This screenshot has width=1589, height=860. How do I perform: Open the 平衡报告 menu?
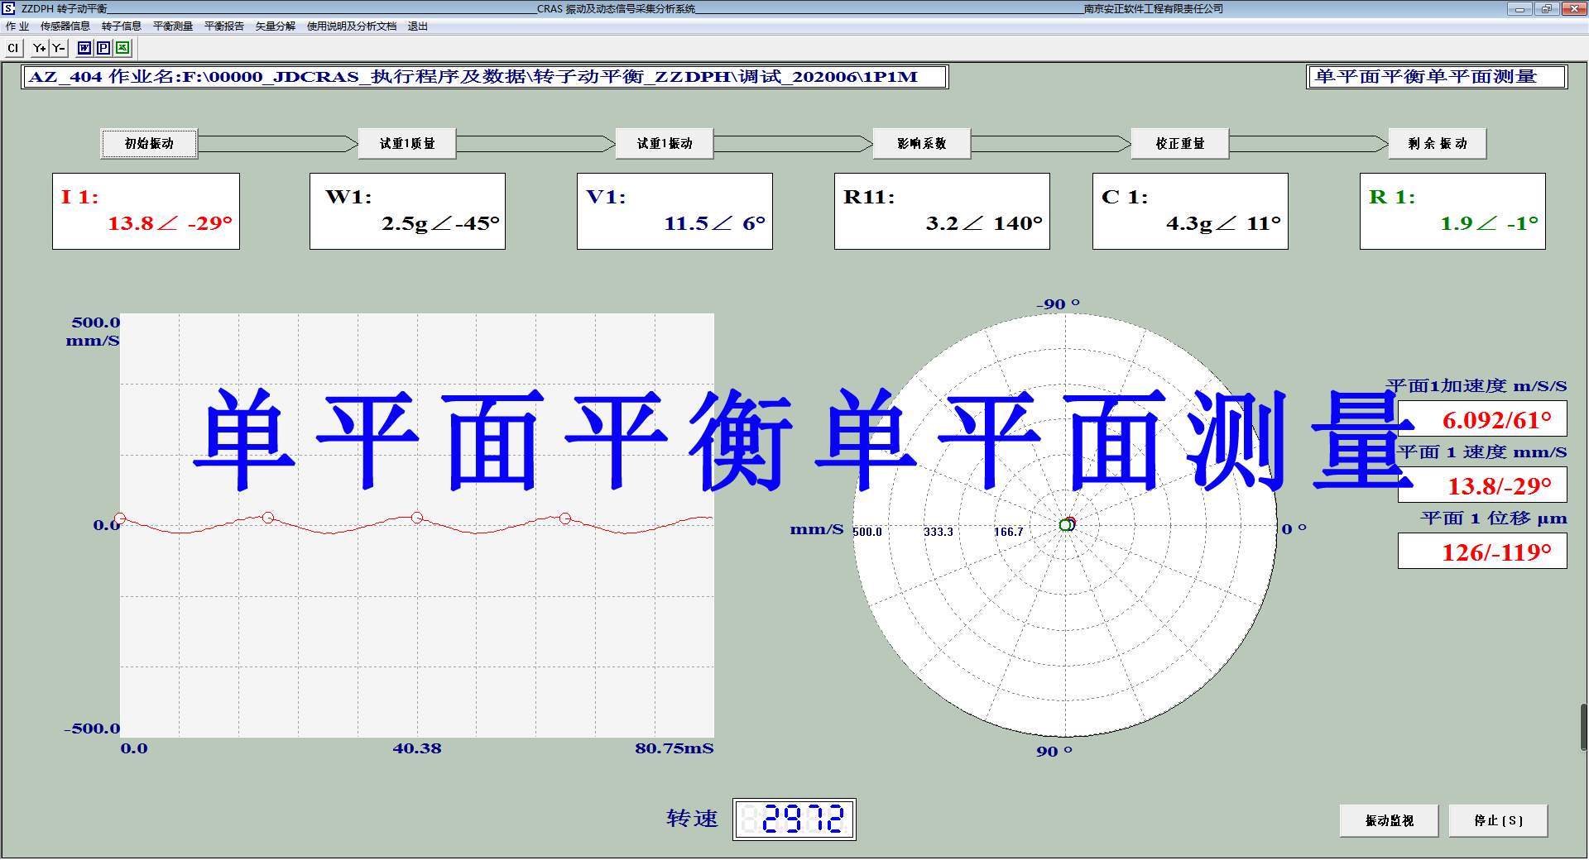[224, 26]
